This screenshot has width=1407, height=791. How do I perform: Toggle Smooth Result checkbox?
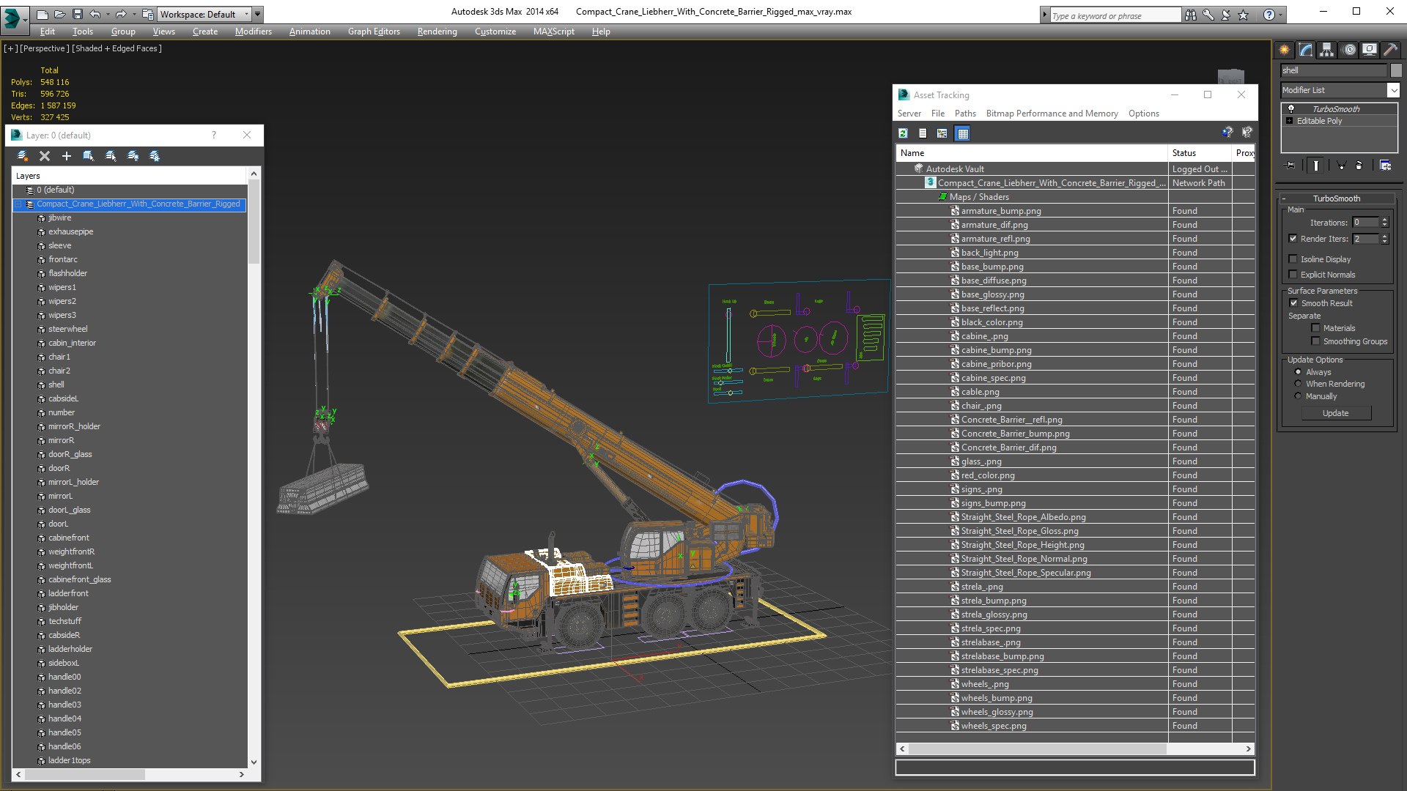(x=1293, y=303)
